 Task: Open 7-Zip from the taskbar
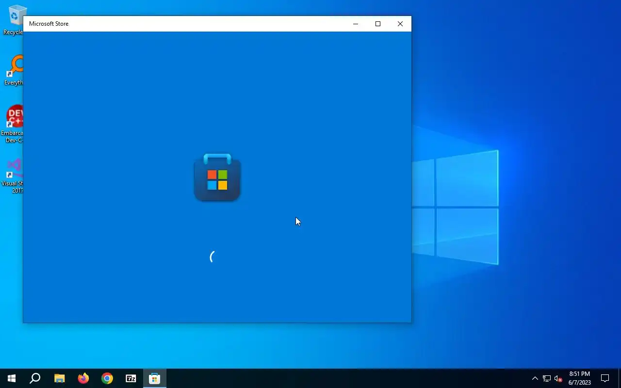pyautogui.click(x=131, y=378)
